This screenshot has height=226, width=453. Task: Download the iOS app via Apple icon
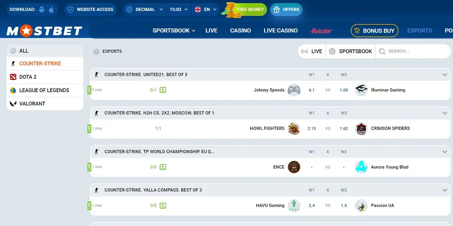coord(51,9)
